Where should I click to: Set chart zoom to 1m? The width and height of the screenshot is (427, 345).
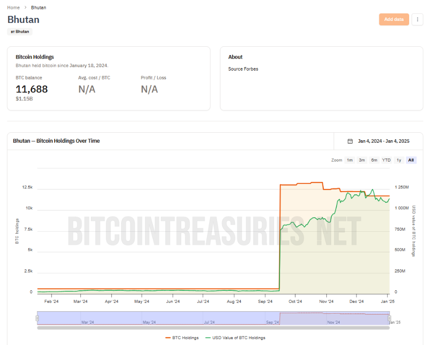tap(350, 160)
